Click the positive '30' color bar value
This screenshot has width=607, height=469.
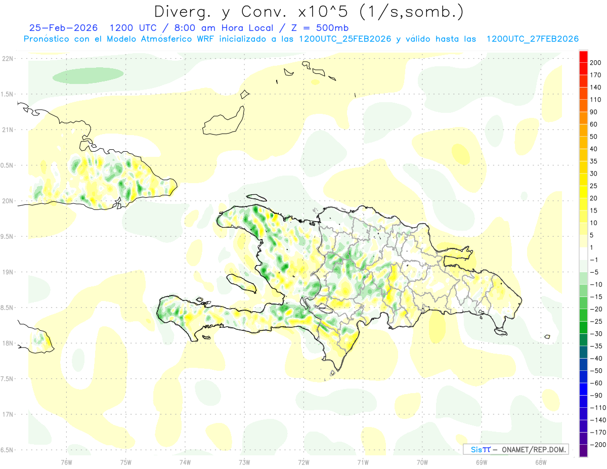coord(594,174)
